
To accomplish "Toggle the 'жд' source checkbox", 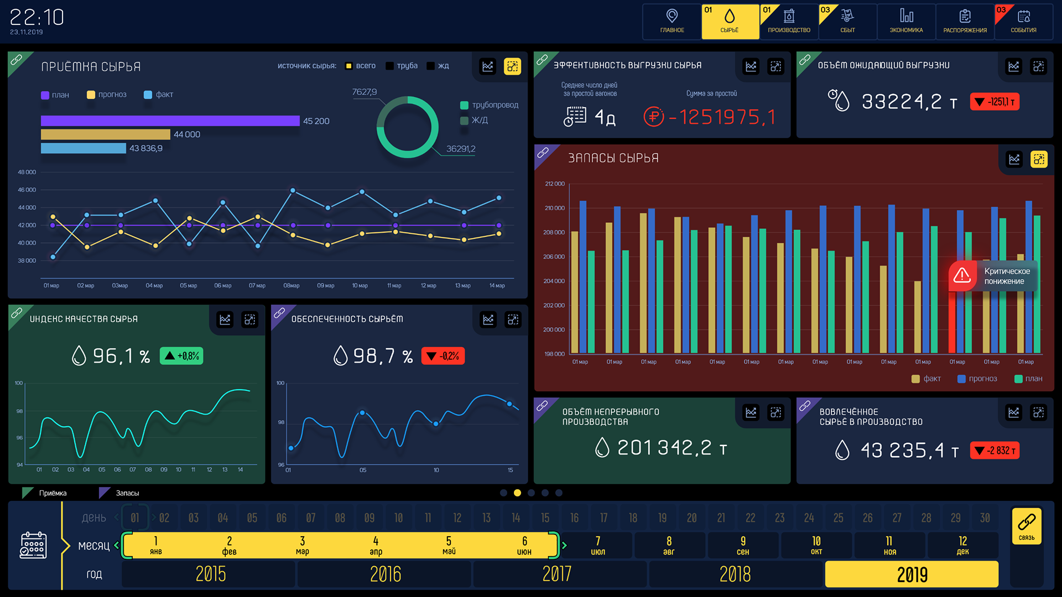I will 430,66.
